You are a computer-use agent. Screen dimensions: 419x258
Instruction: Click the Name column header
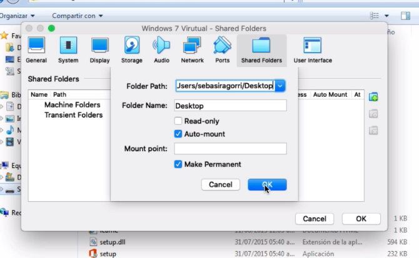point(39,94)
